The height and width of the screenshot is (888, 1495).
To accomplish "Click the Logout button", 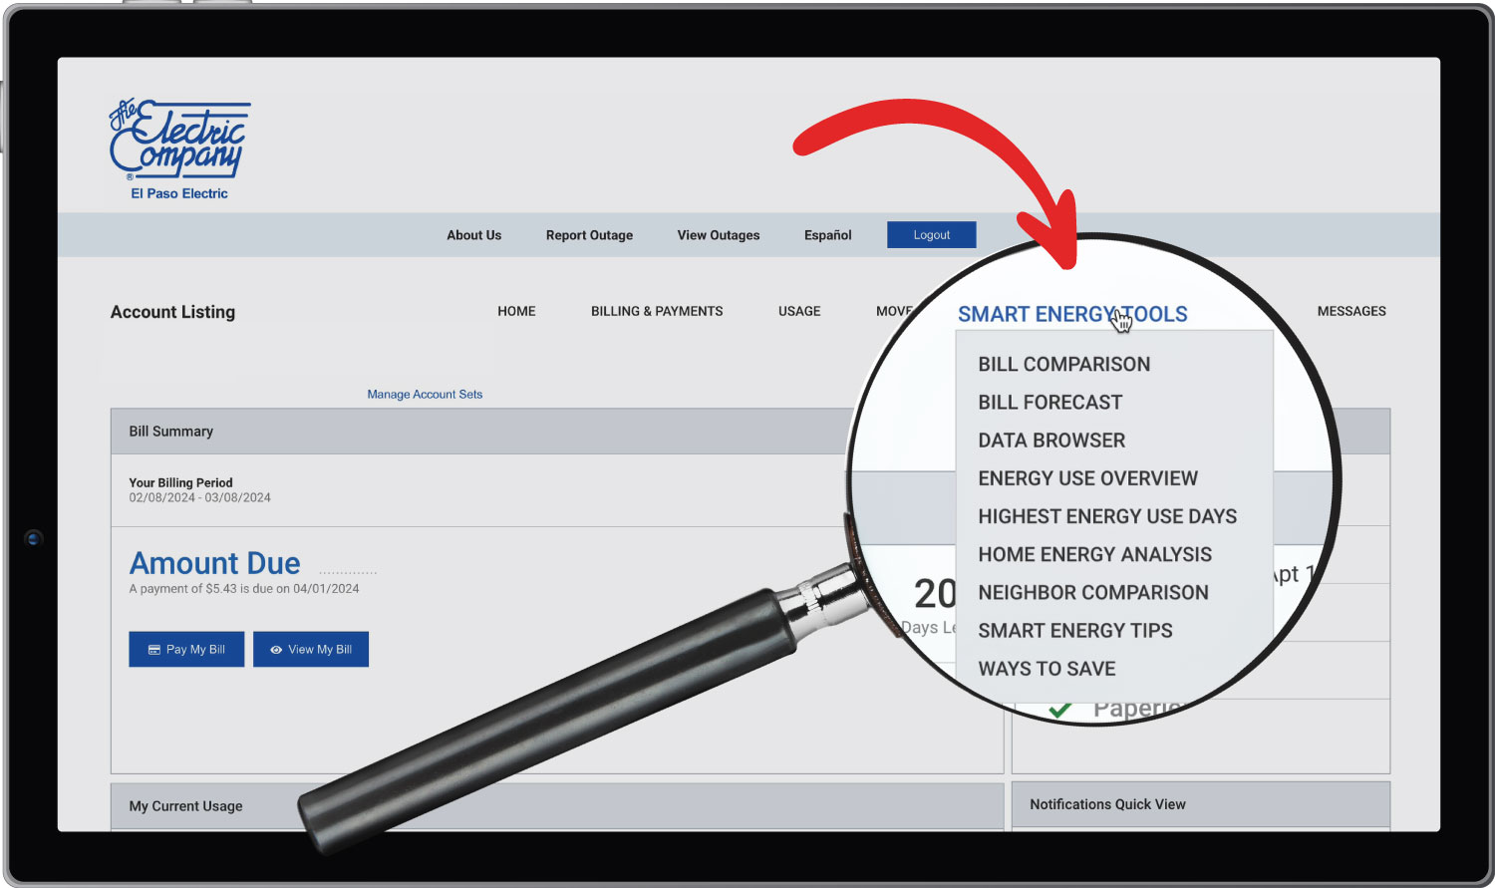I will coord(931,235).
